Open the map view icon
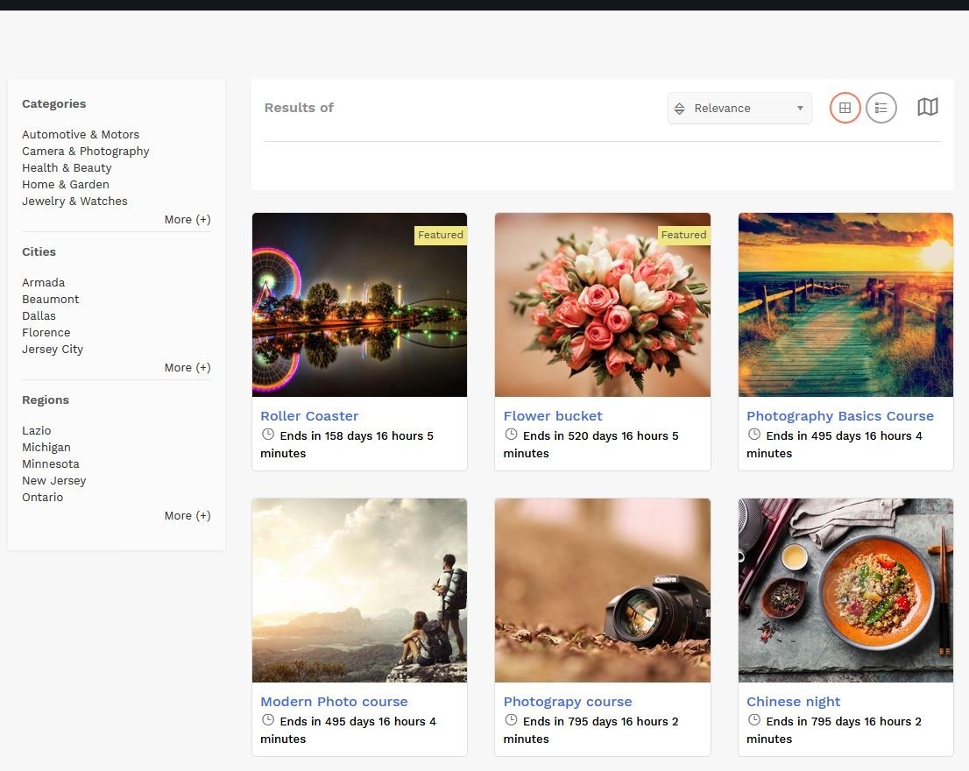 coord(928,107)
